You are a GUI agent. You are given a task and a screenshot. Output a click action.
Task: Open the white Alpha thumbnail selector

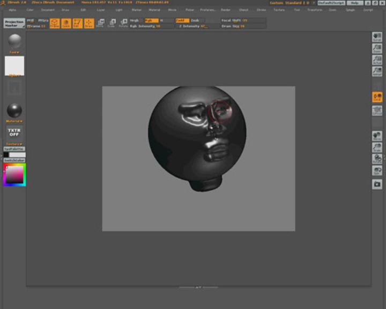pos(14,66)
